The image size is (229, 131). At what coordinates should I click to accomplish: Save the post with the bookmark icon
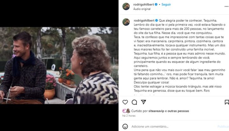227,102
